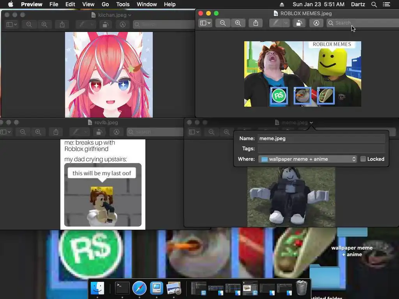Open the Apple menu
Viewport: 399px width, 299px height.
point(11,4)
